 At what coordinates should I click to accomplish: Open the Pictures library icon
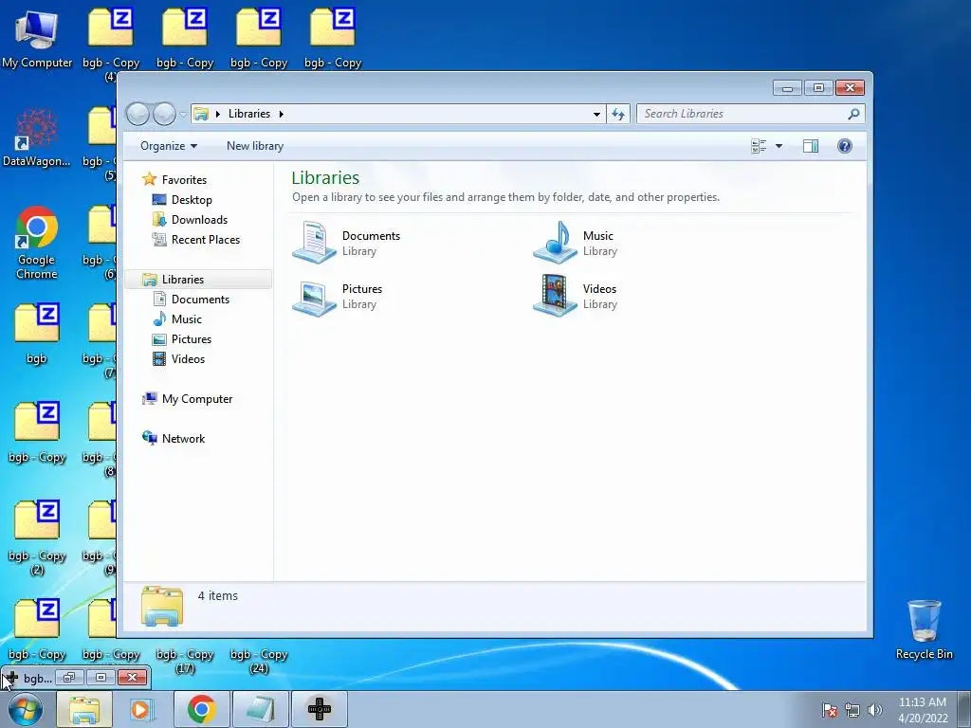point(315,297)
